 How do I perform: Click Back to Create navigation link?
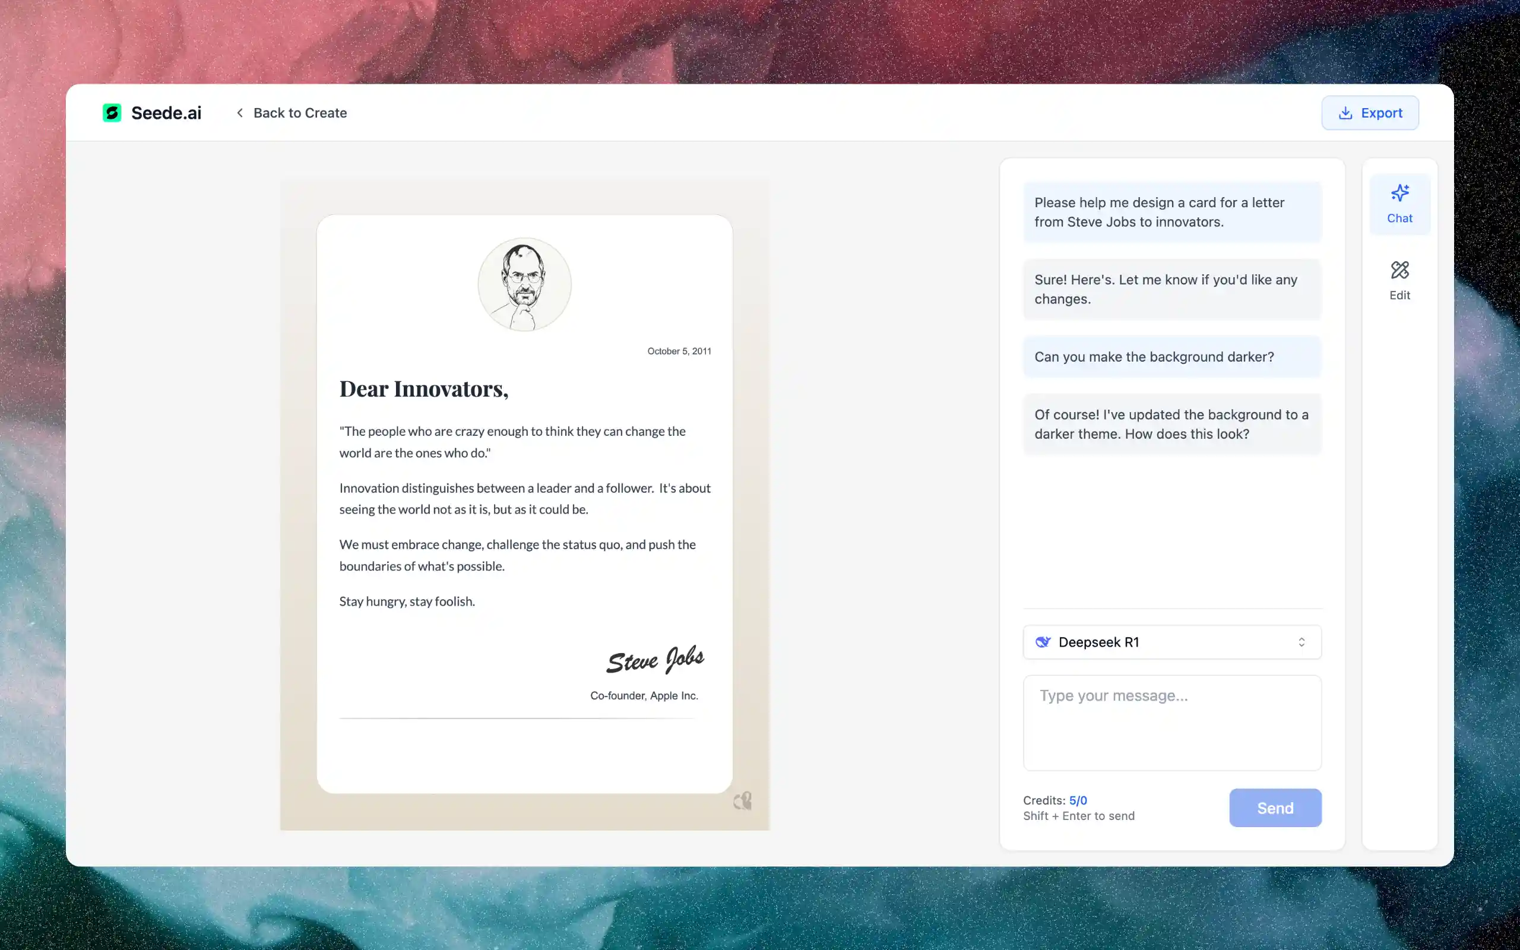click(289, 112)
